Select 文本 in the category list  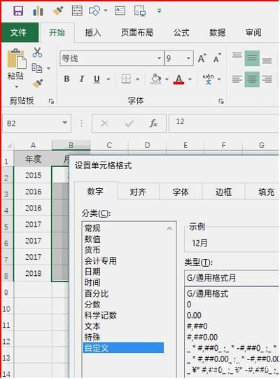92,326
